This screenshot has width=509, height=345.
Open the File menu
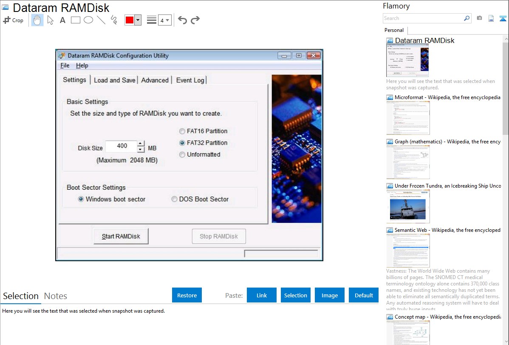point(65,66)
